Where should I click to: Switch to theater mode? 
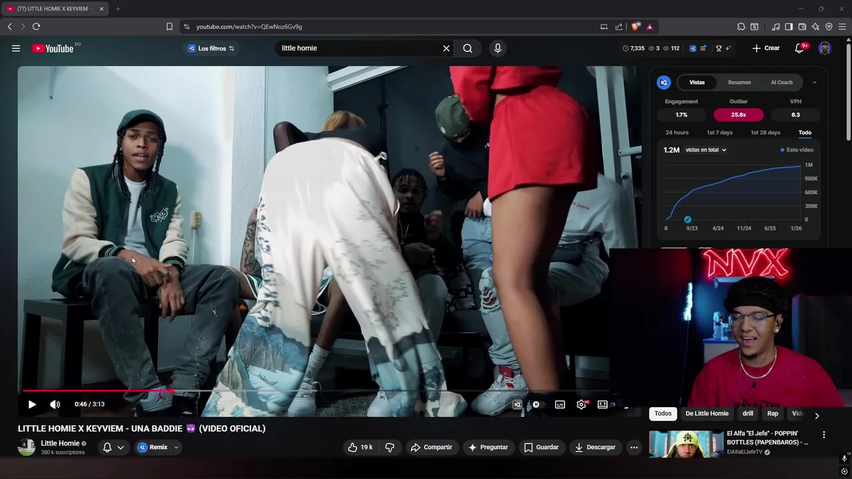click(602, 404)
